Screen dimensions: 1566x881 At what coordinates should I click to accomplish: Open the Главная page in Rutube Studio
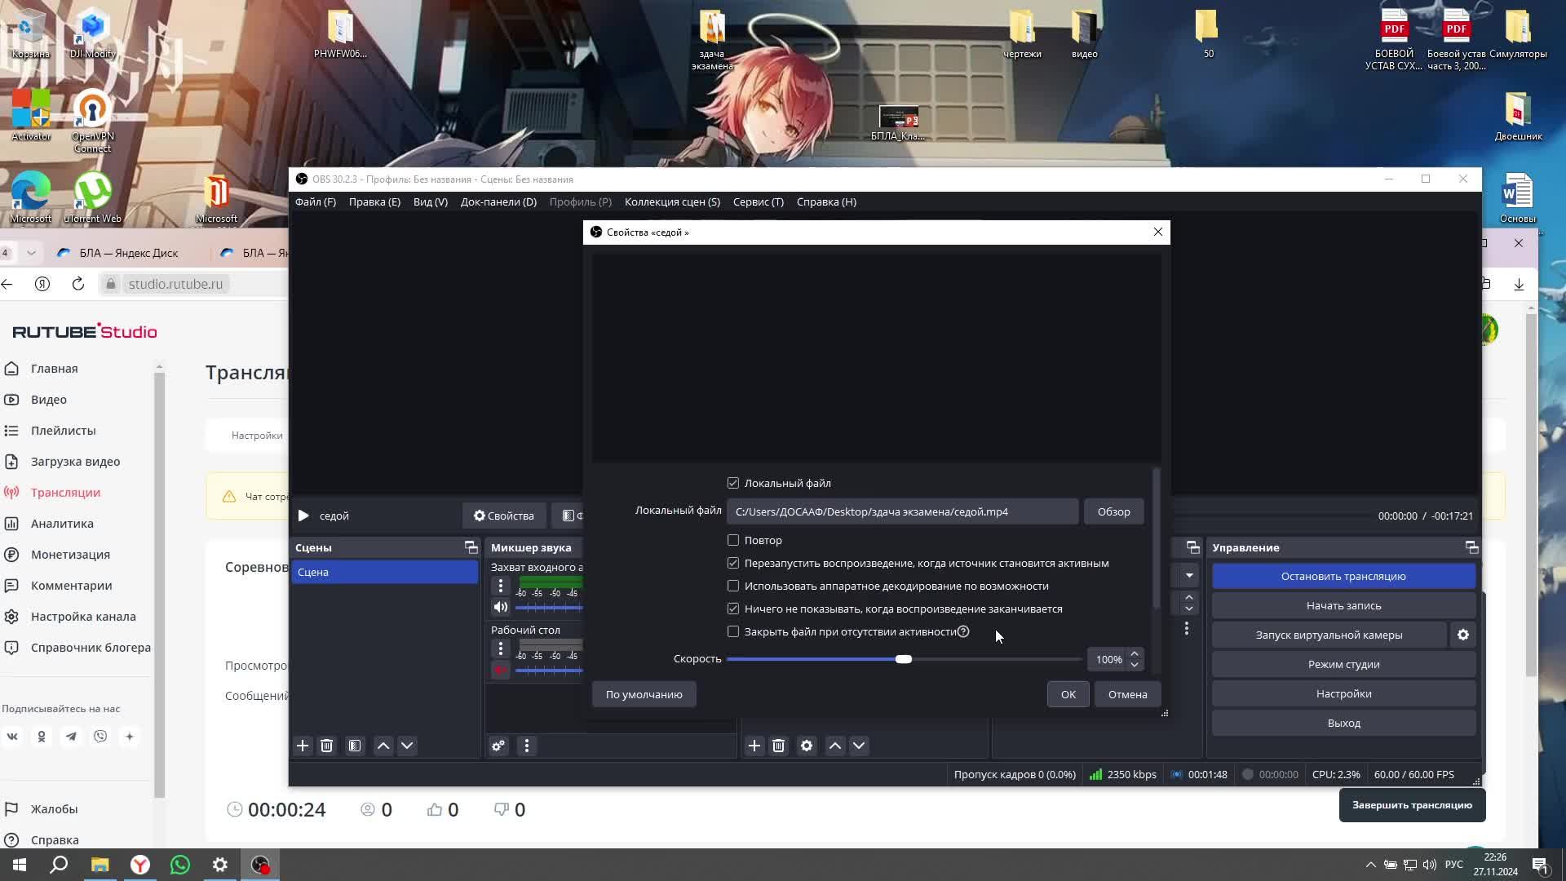(x=54, y=369)
